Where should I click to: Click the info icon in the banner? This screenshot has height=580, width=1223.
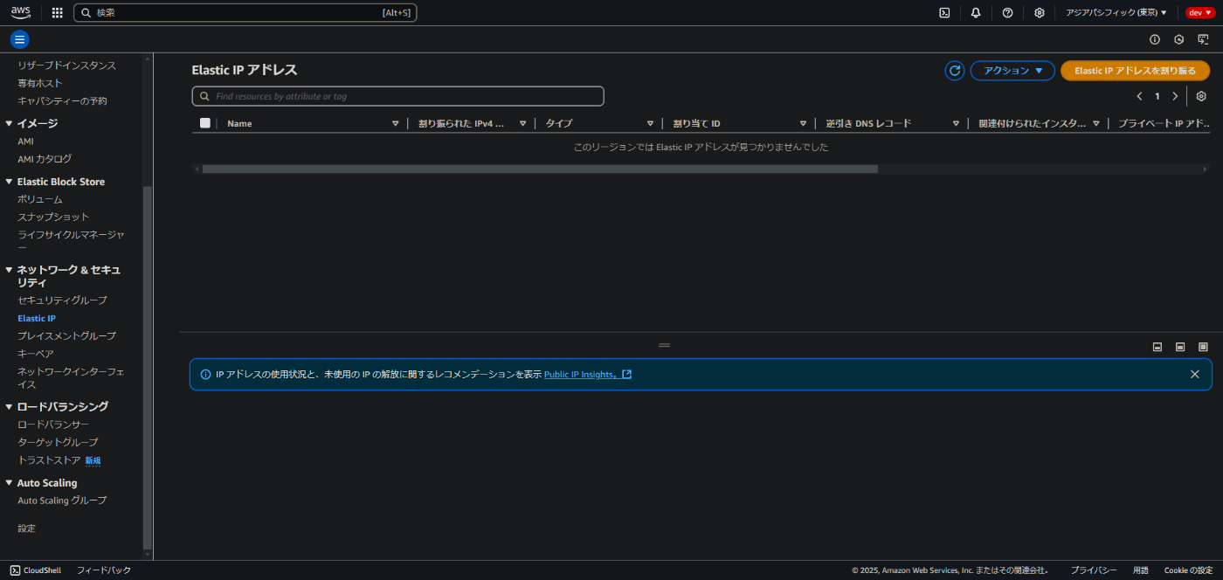click(x=206, y=374)
